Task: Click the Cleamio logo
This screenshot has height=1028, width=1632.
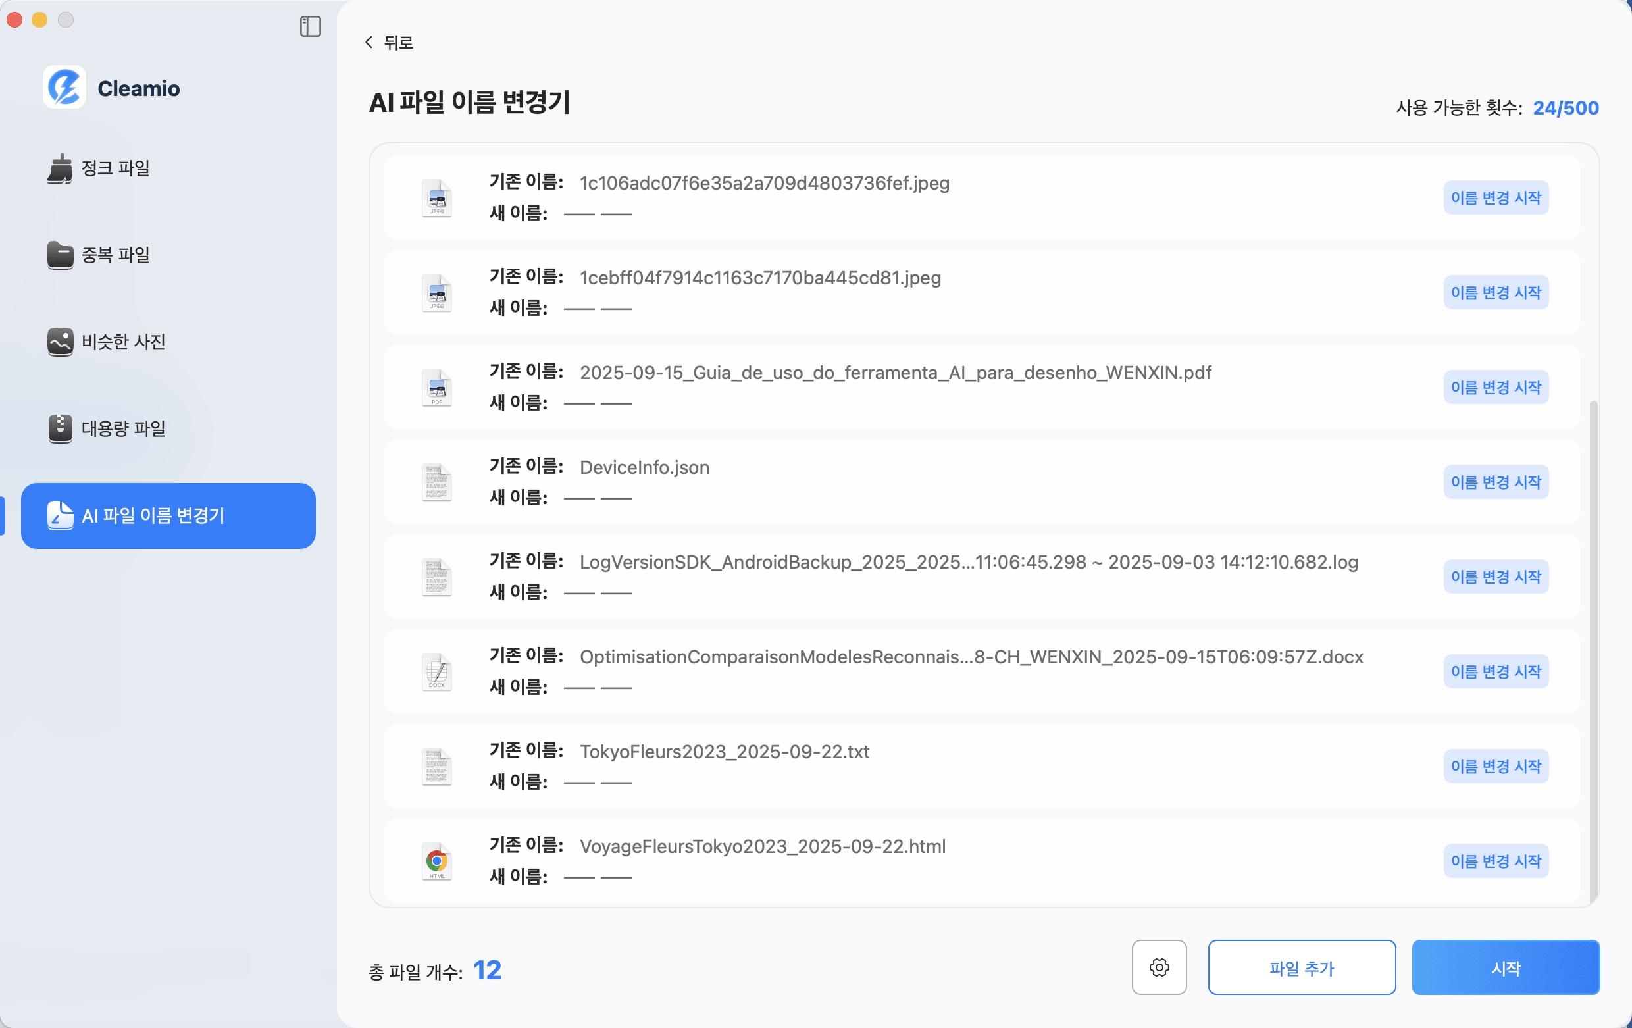Action: pyautogui.click(x=64, y=88)
